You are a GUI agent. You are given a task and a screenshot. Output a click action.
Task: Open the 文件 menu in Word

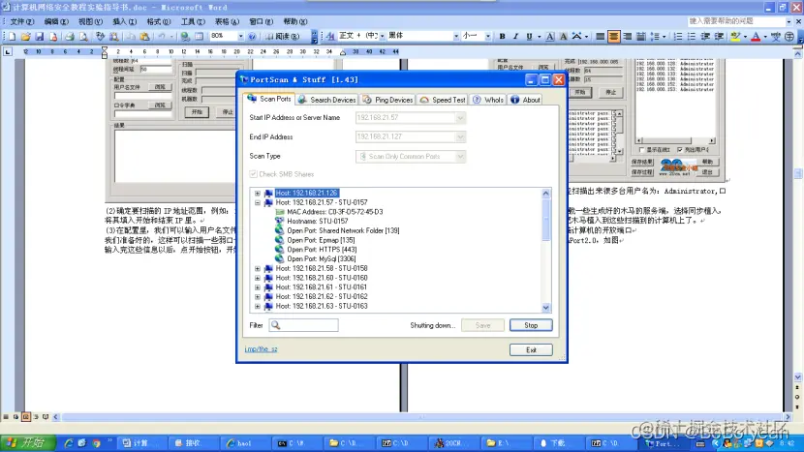(x=22, y=21)
